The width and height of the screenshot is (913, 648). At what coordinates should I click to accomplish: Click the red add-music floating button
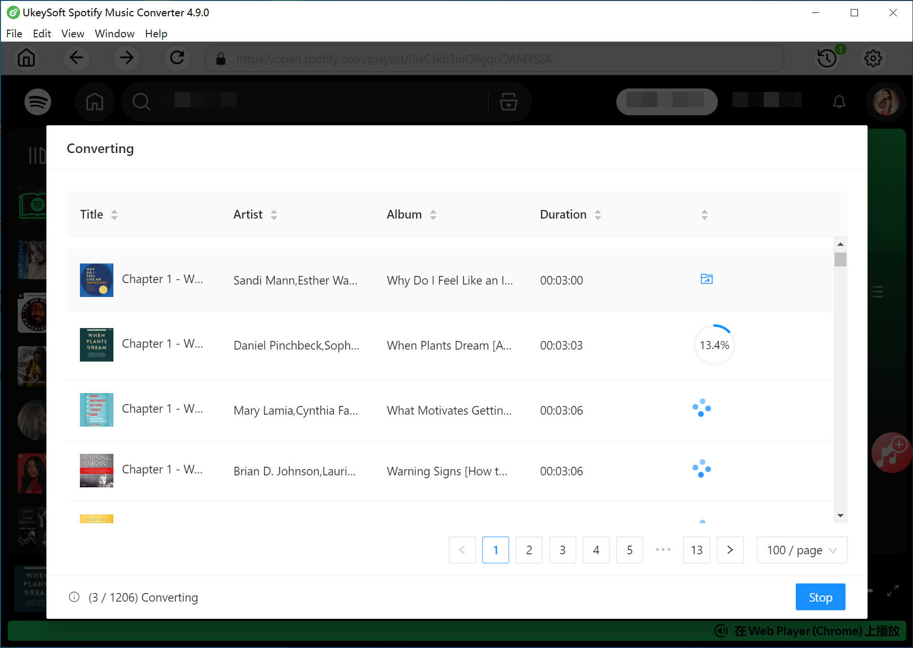(892, 453)
